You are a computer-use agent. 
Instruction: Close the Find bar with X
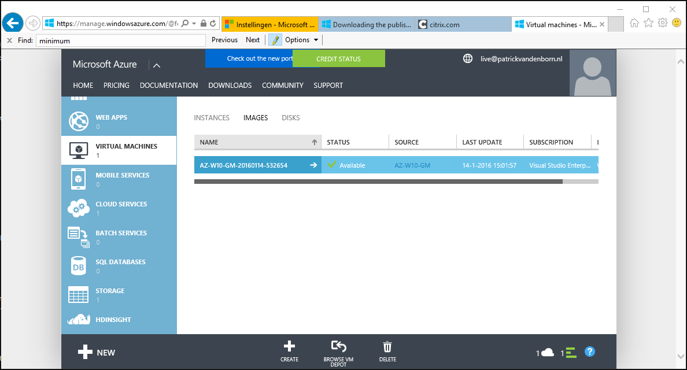[9, 40]
